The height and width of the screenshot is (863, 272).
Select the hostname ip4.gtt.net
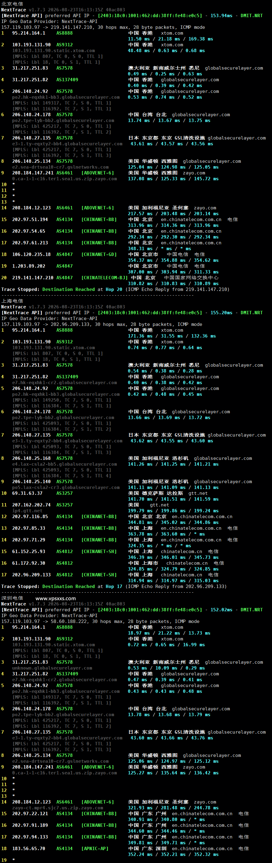click(x=28, y=510)
